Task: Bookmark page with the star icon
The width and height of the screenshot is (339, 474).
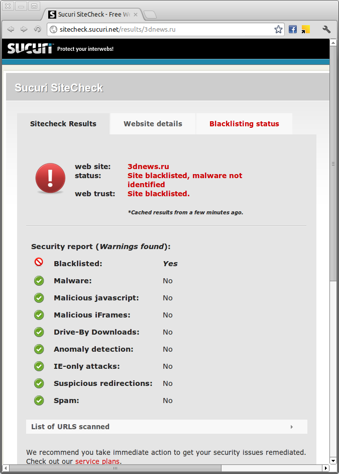Action: pyautogui.click(x=278, y=29)
